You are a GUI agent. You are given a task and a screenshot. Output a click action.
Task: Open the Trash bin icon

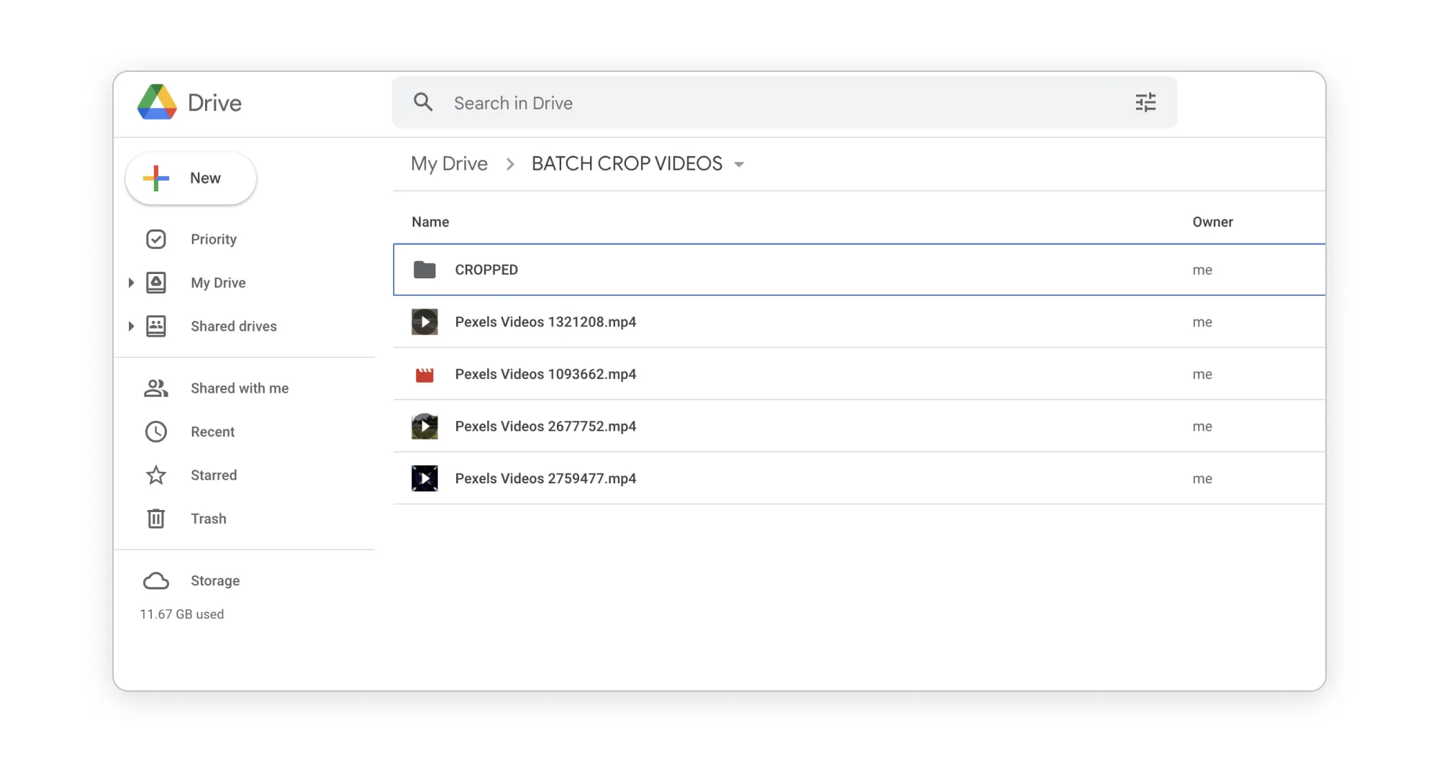(156, 519)
